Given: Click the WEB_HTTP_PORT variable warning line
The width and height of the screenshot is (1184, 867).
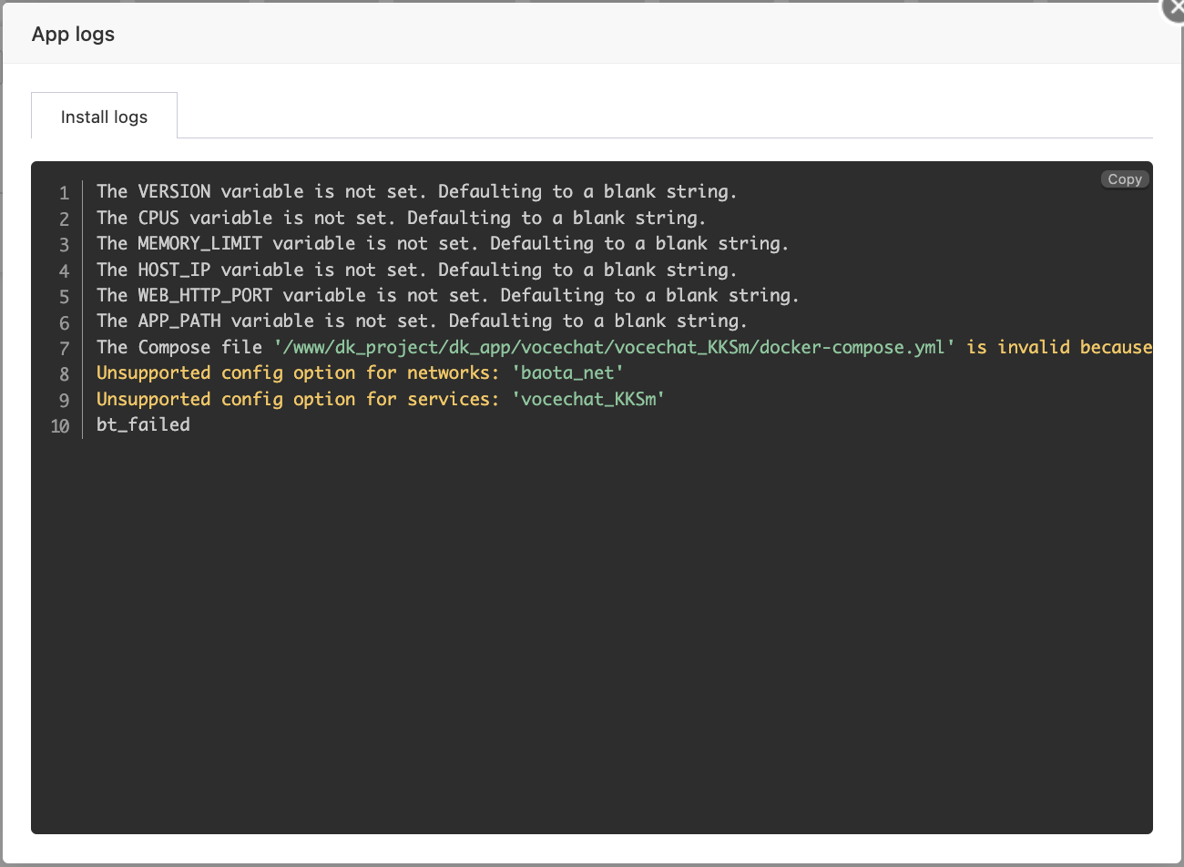Looking at the screenshot, I should pos(447,296).
